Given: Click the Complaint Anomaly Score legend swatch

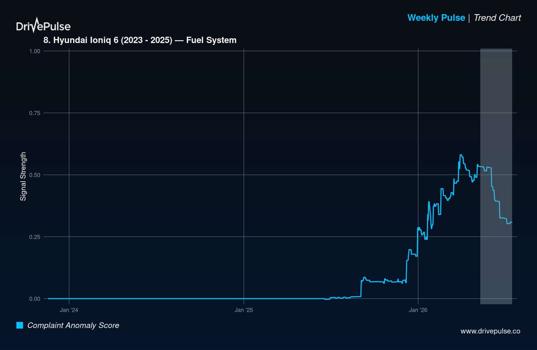Looking at the screenshot, I should click(x=20, y=325).
